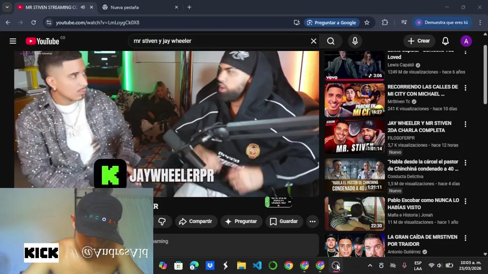Open the Crear dropdown button
This screenshot has height=274, width=488.
[x=419, y=41]
